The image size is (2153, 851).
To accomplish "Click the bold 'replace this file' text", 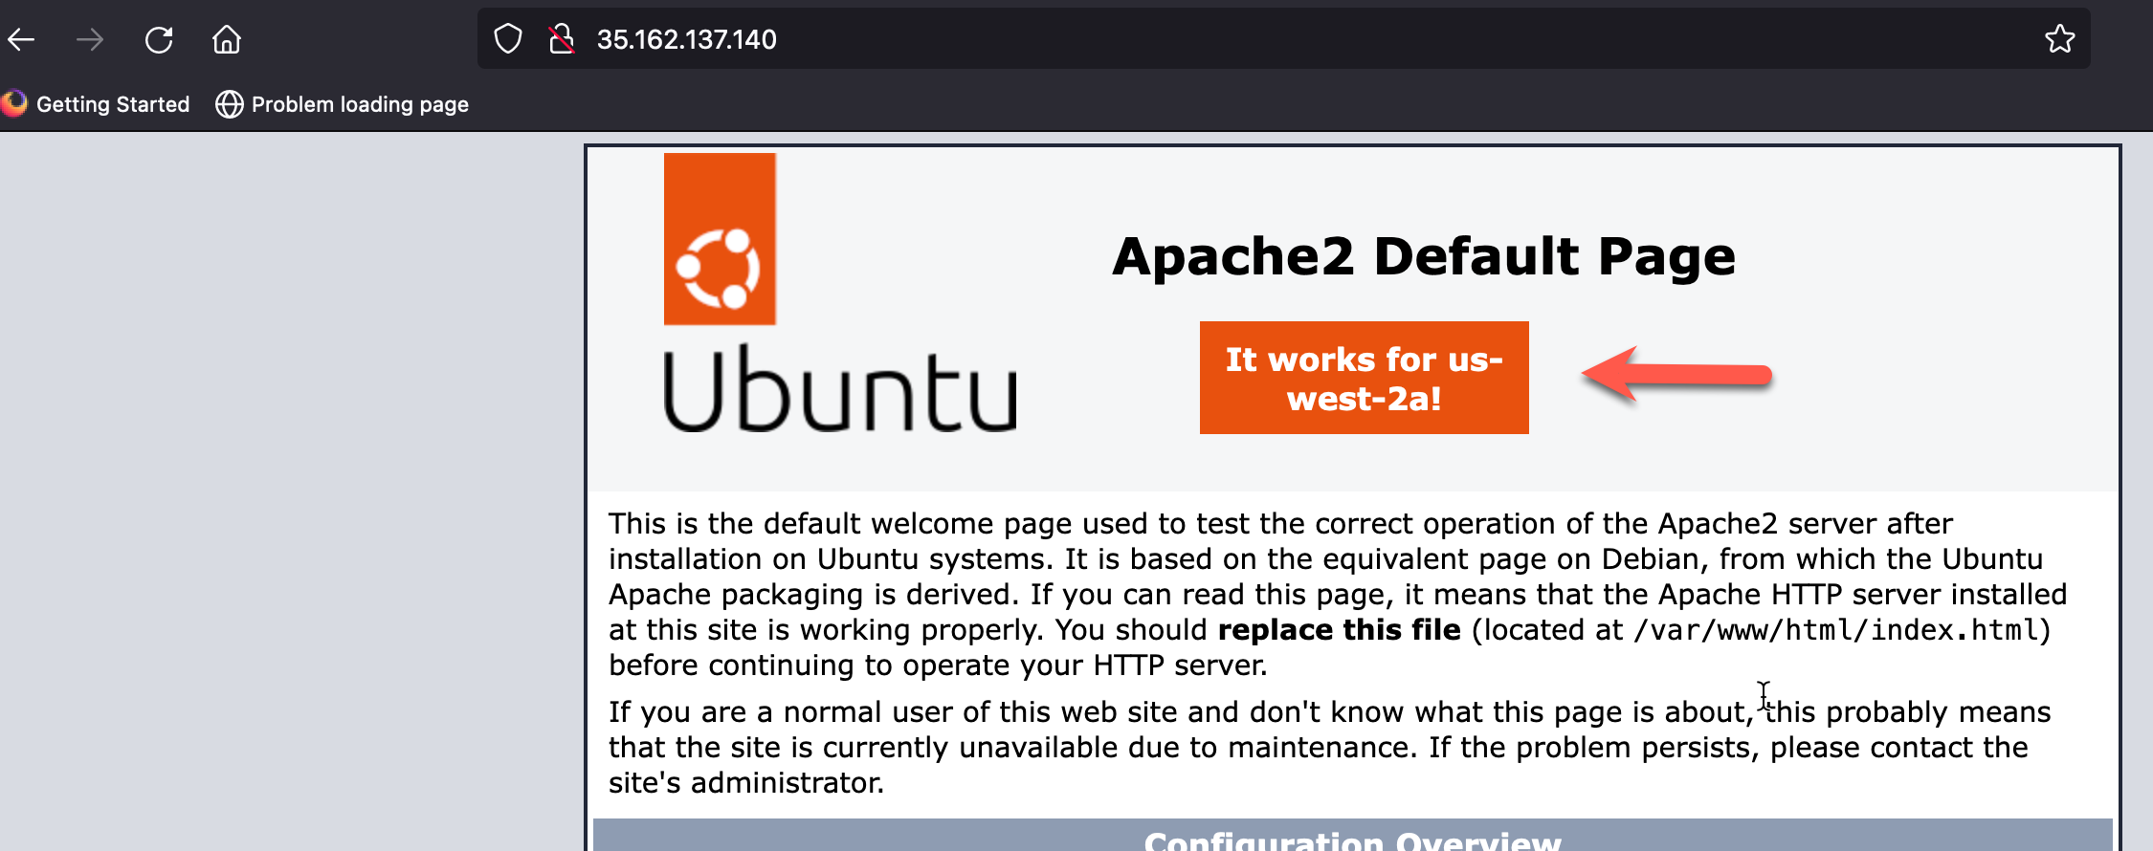I will [1339, 630].
